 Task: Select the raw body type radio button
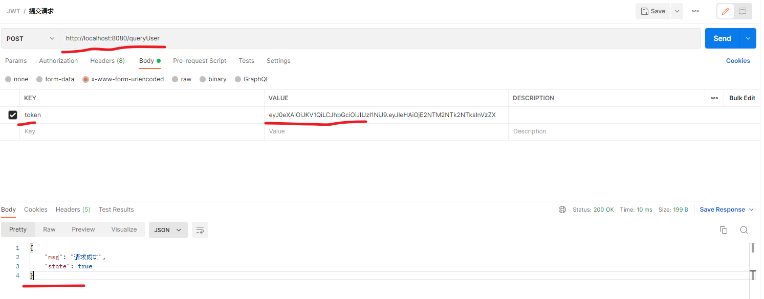[176, 79]
